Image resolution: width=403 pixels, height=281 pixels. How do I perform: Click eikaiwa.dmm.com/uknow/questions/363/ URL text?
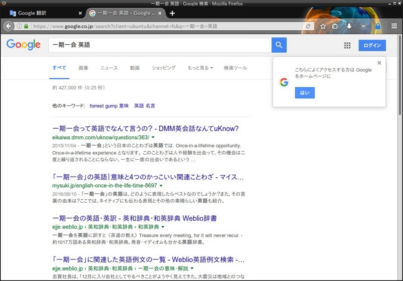coord(101,137)
